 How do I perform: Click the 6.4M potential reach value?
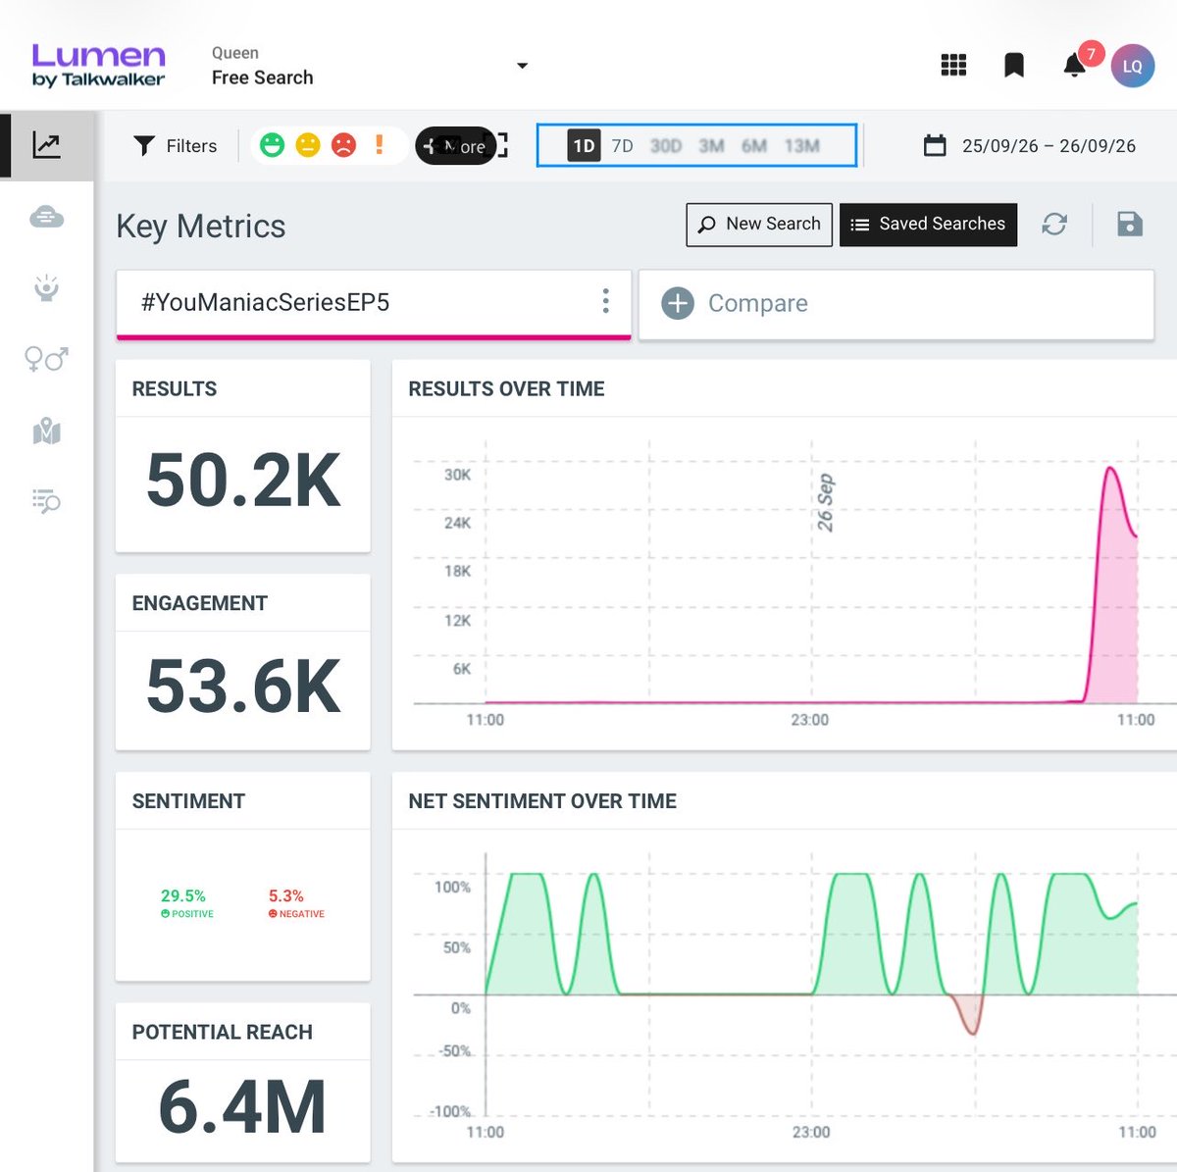[x=242, y=1106]
